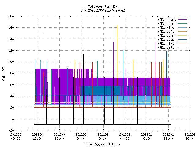The height and width of the screenshot is (147, 196).
Task: Click the x-axis label 231230 20:00
Action: point(81,137)
